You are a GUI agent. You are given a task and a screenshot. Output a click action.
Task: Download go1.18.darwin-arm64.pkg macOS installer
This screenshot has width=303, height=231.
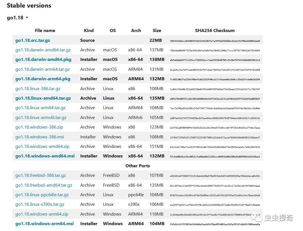coord(43,79)
